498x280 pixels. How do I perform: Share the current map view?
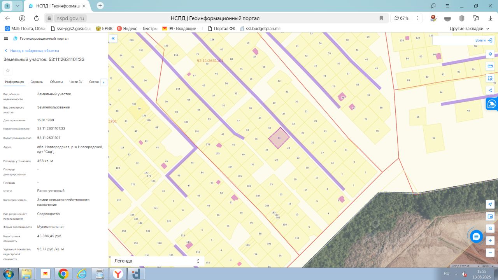(x=490, y=90)
